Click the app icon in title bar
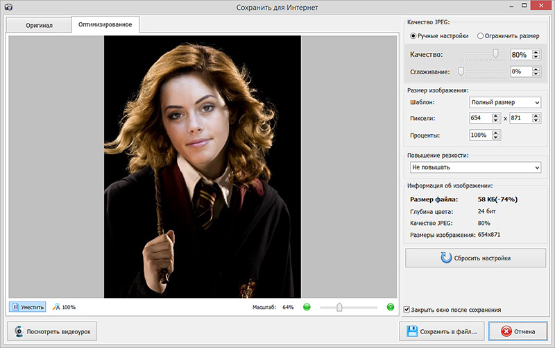 [x=8, y=7]
